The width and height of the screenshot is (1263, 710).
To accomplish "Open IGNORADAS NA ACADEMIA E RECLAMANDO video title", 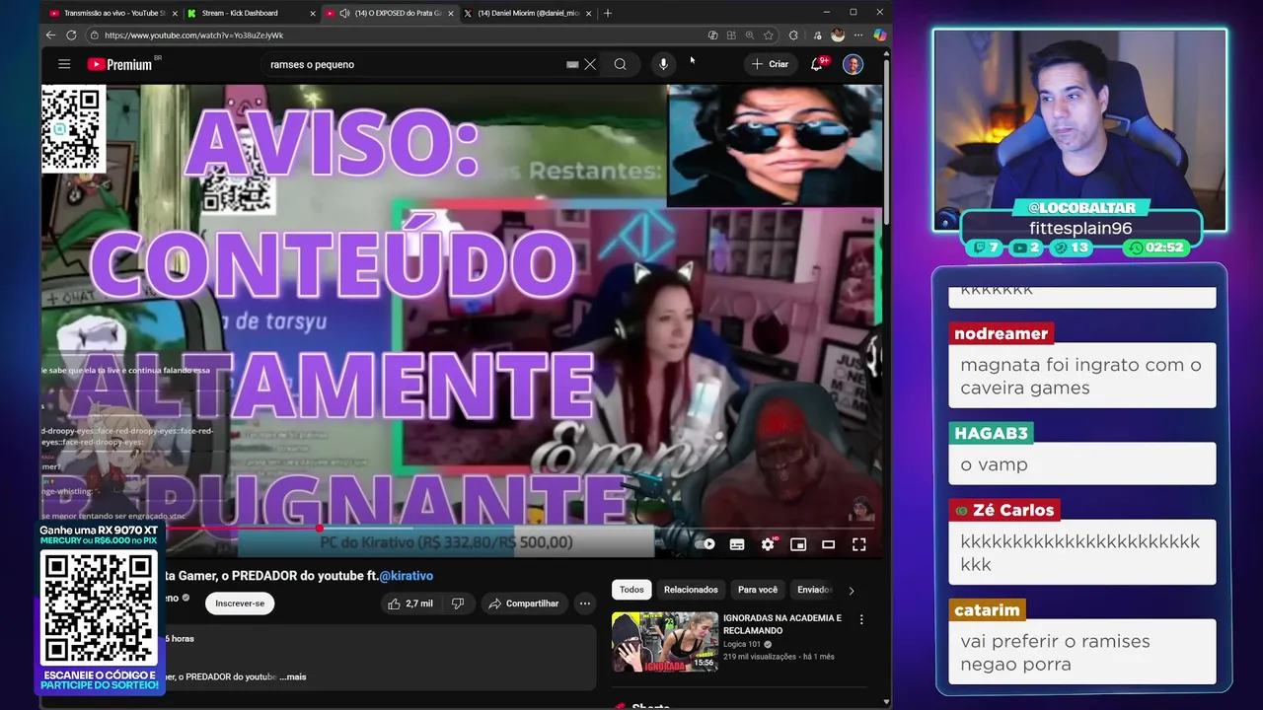I will click(x=782, y=624).
